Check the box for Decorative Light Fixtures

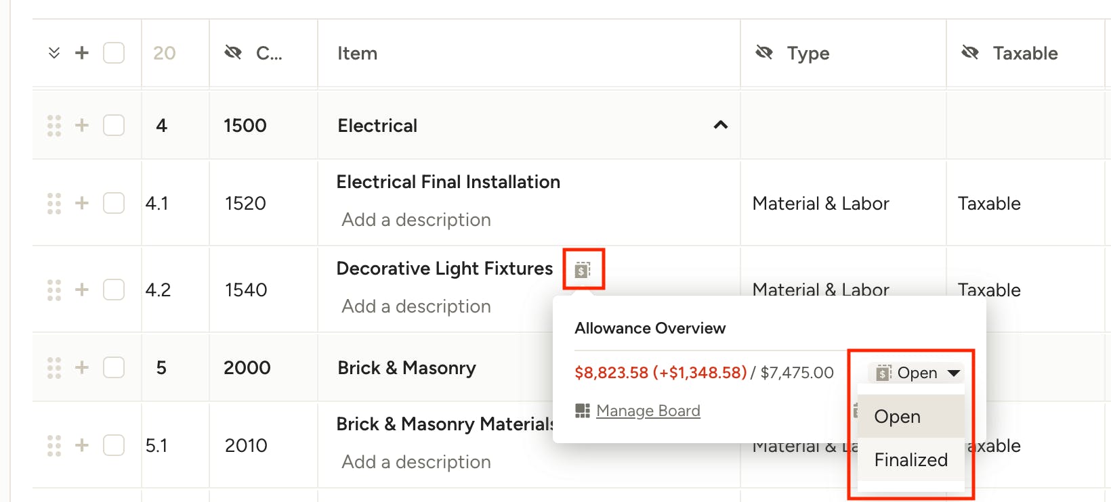[114, 290]
